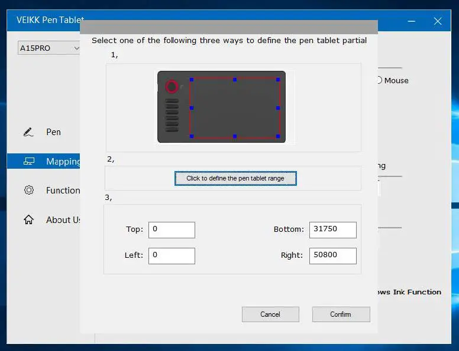Minimize the VEIKK Pen Tablet window

coord(411,21)
